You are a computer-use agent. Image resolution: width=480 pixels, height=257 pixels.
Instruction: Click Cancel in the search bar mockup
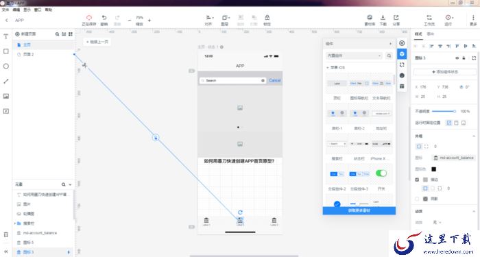point(274,80)
